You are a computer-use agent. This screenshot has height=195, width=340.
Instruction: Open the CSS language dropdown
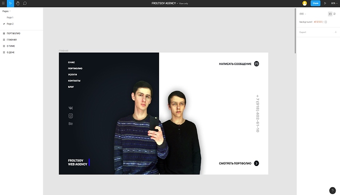303,14
